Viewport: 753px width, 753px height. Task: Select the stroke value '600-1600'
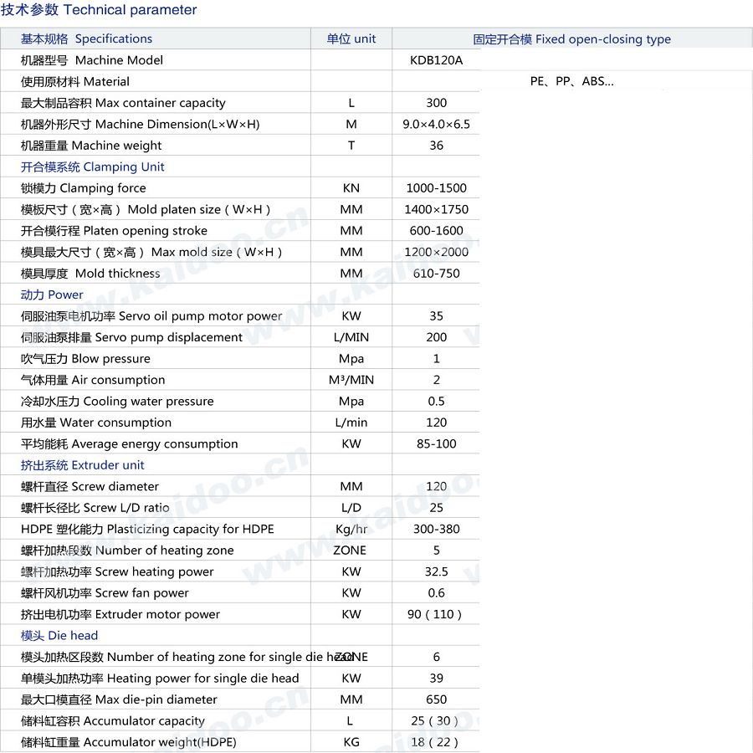(436, 231)
